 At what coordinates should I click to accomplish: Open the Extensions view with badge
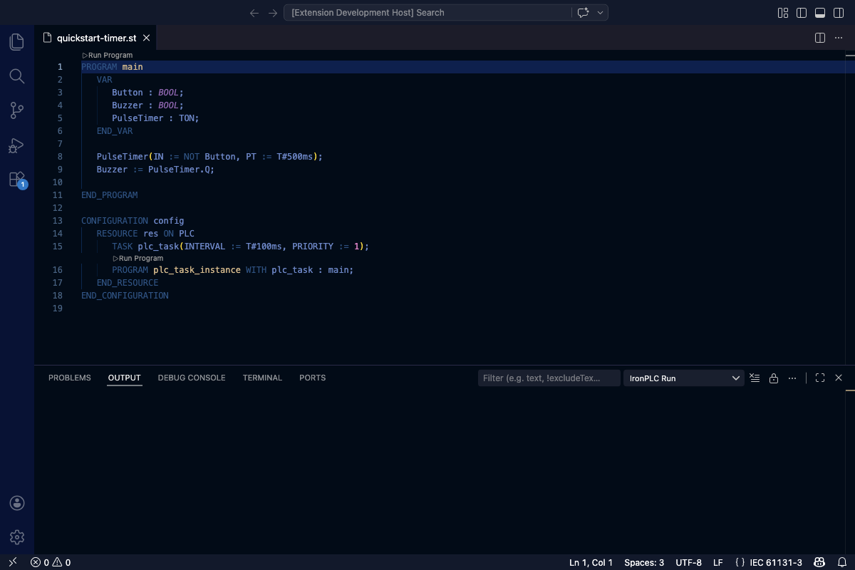[17, 180]
